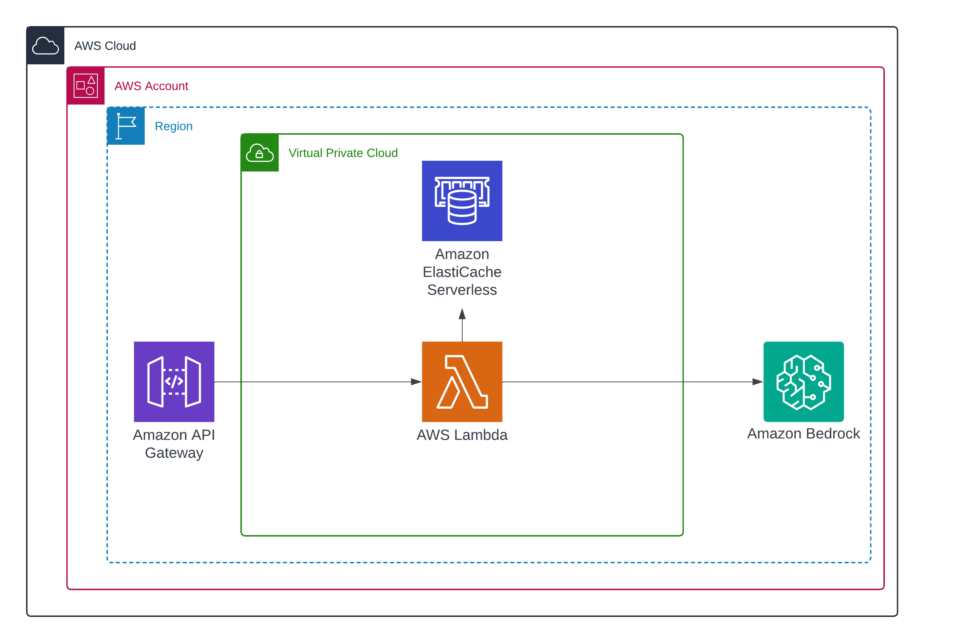Select arrow from Lambda up to ElastiCache
This screenshot has height=643, width=972.
(462, 326)
